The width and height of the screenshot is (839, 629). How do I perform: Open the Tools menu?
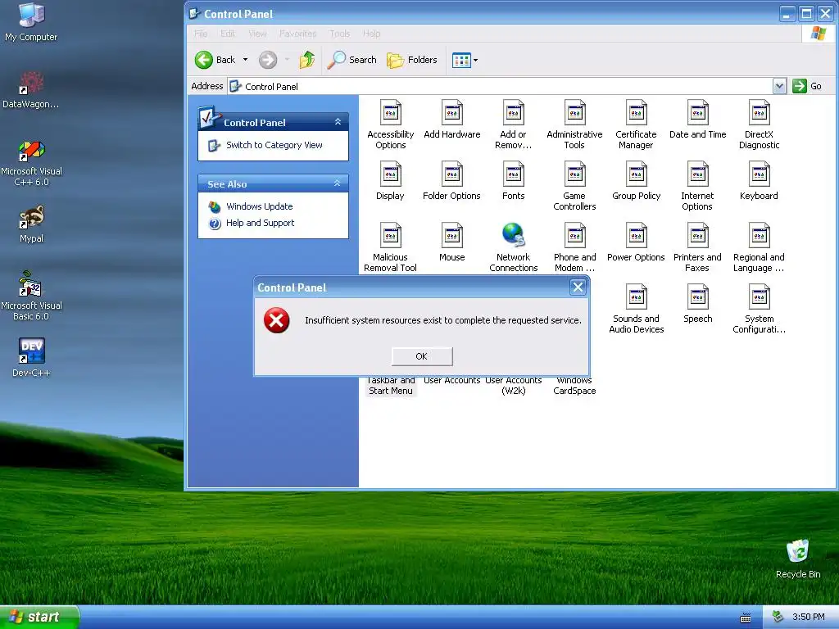[x=339, y=34]
